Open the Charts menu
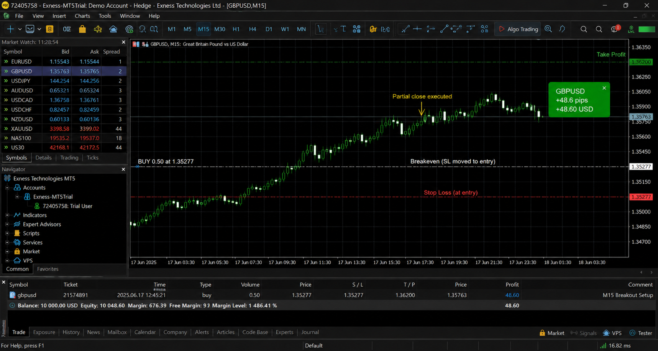The image size is (658, 351). 82,16
